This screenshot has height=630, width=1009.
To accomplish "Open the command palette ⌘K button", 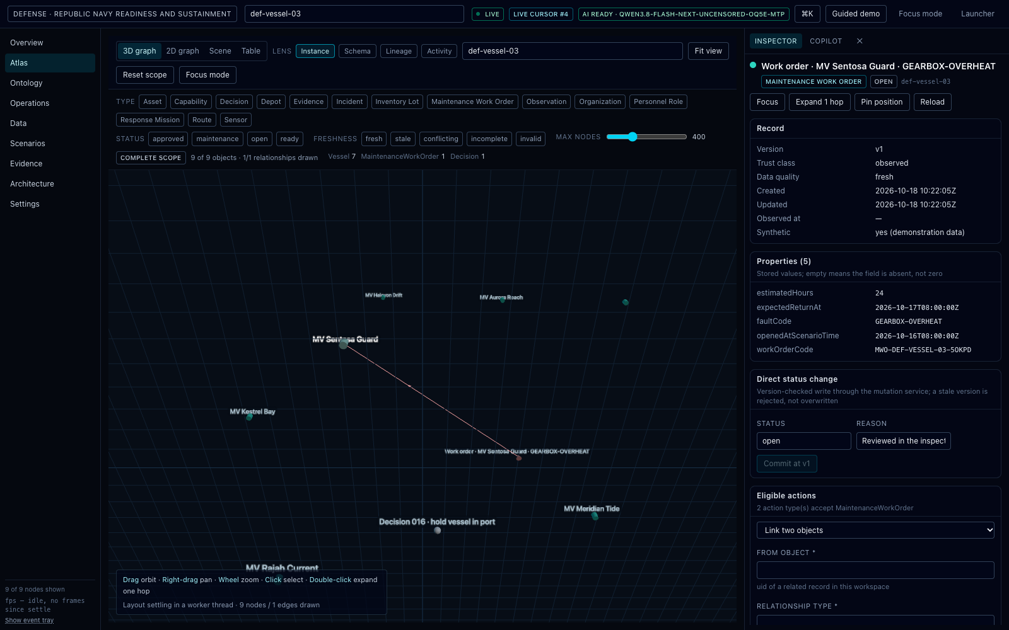I will tap(807, 14).
